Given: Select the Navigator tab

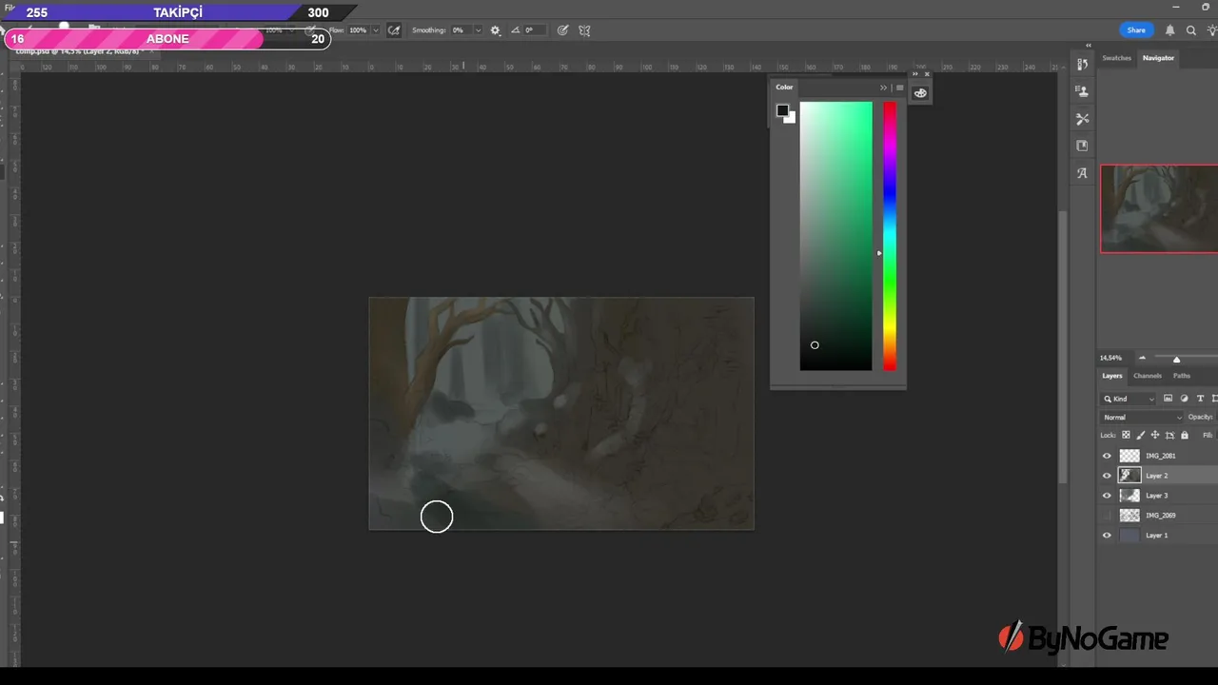Looking at the screenshot, I should pyautogui.click(x=1158, y=58).
